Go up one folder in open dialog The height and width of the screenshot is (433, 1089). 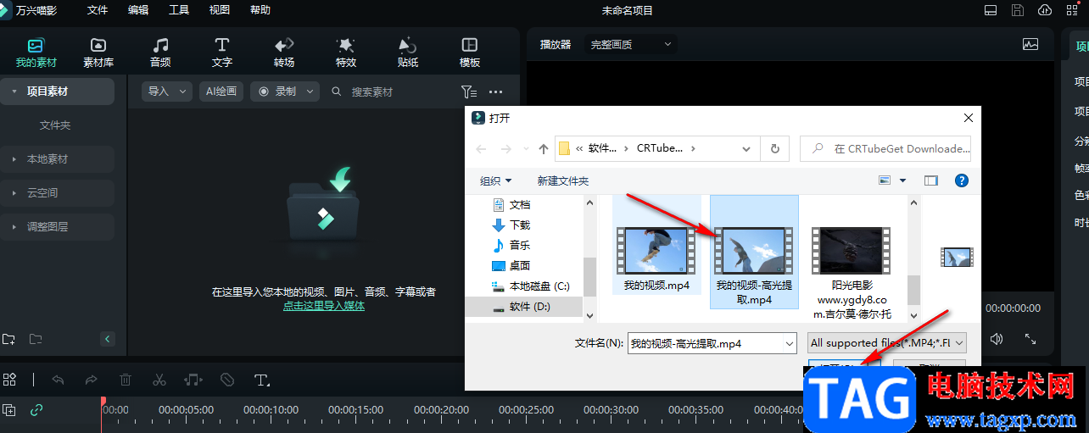[544, 148]
